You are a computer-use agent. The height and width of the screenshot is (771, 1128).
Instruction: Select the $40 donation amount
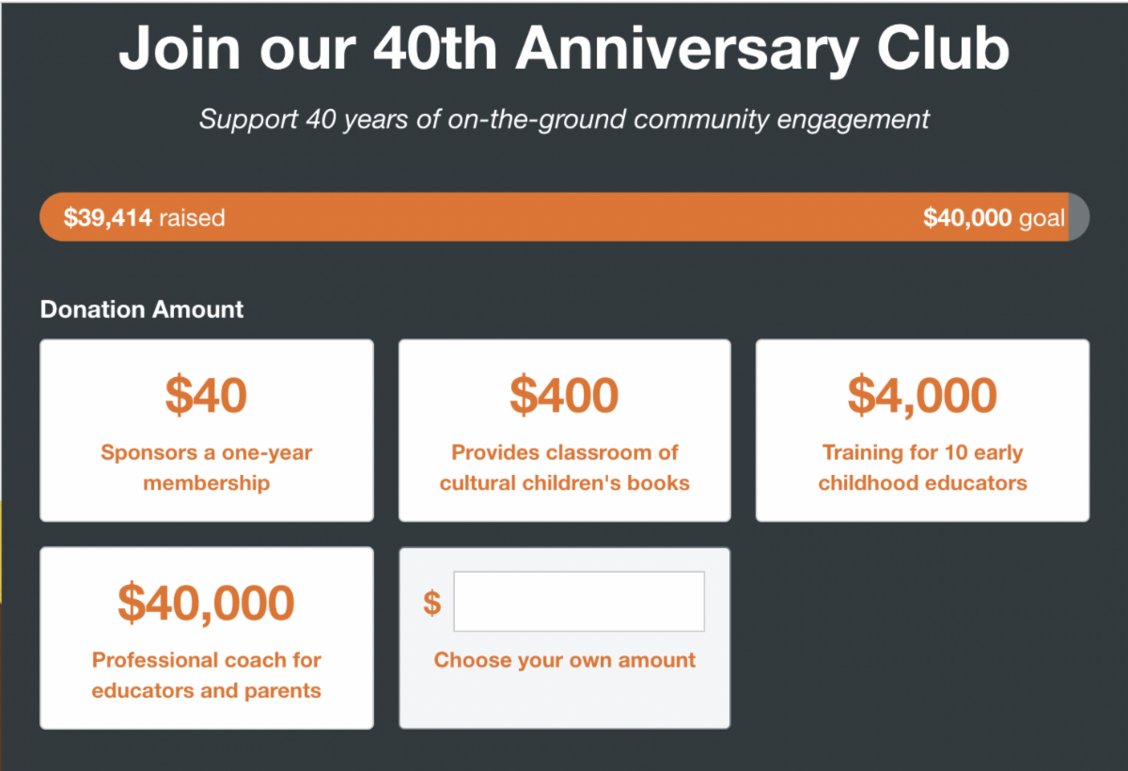[206, 396]
